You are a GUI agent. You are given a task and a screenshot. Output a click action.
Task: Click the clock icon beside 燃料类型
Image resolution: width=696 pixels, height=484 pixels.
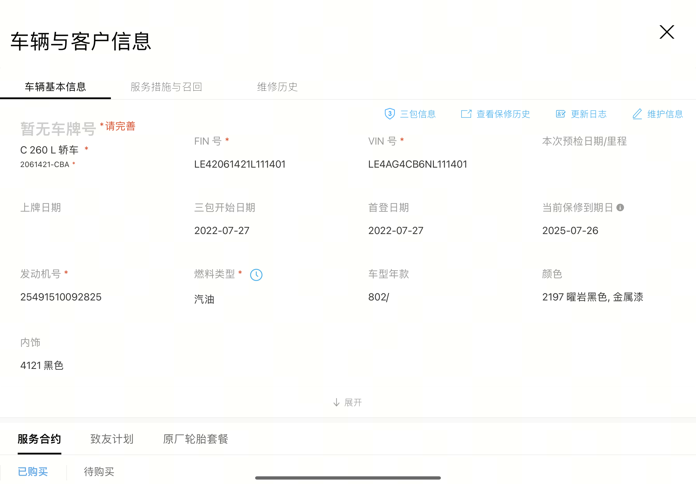tap(256, 275)
